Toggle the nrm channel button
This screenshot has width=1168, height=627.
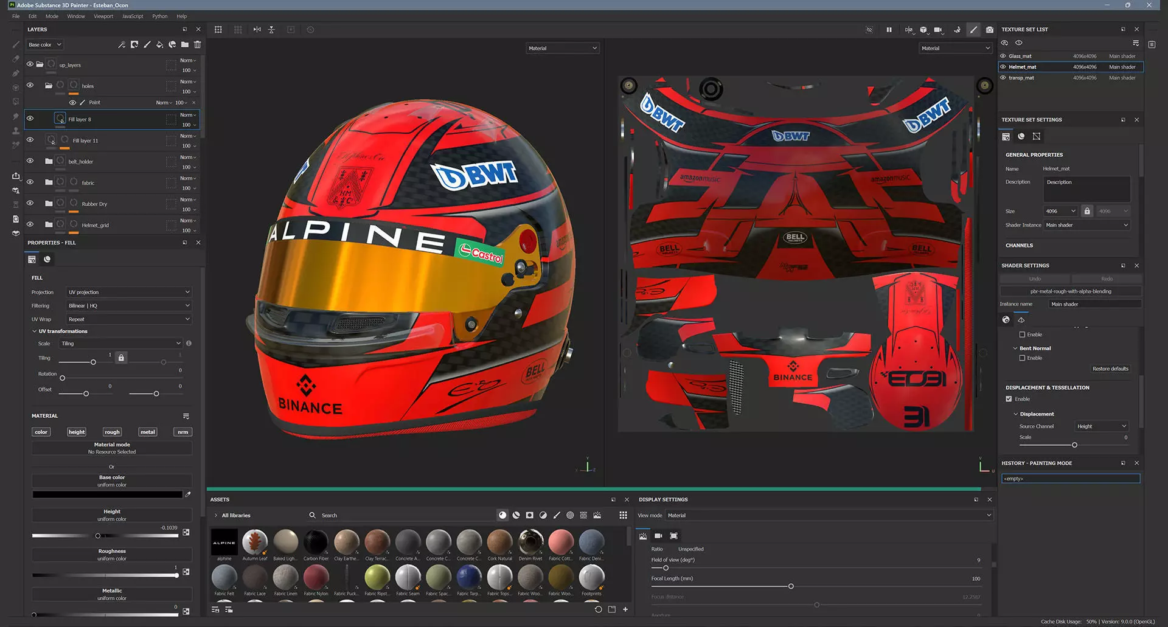click(183, 432)
